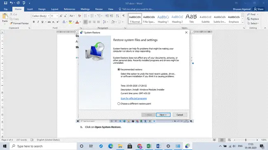Open the File tab
Viewport: 268px width, 150px height.
pos(6,9)
